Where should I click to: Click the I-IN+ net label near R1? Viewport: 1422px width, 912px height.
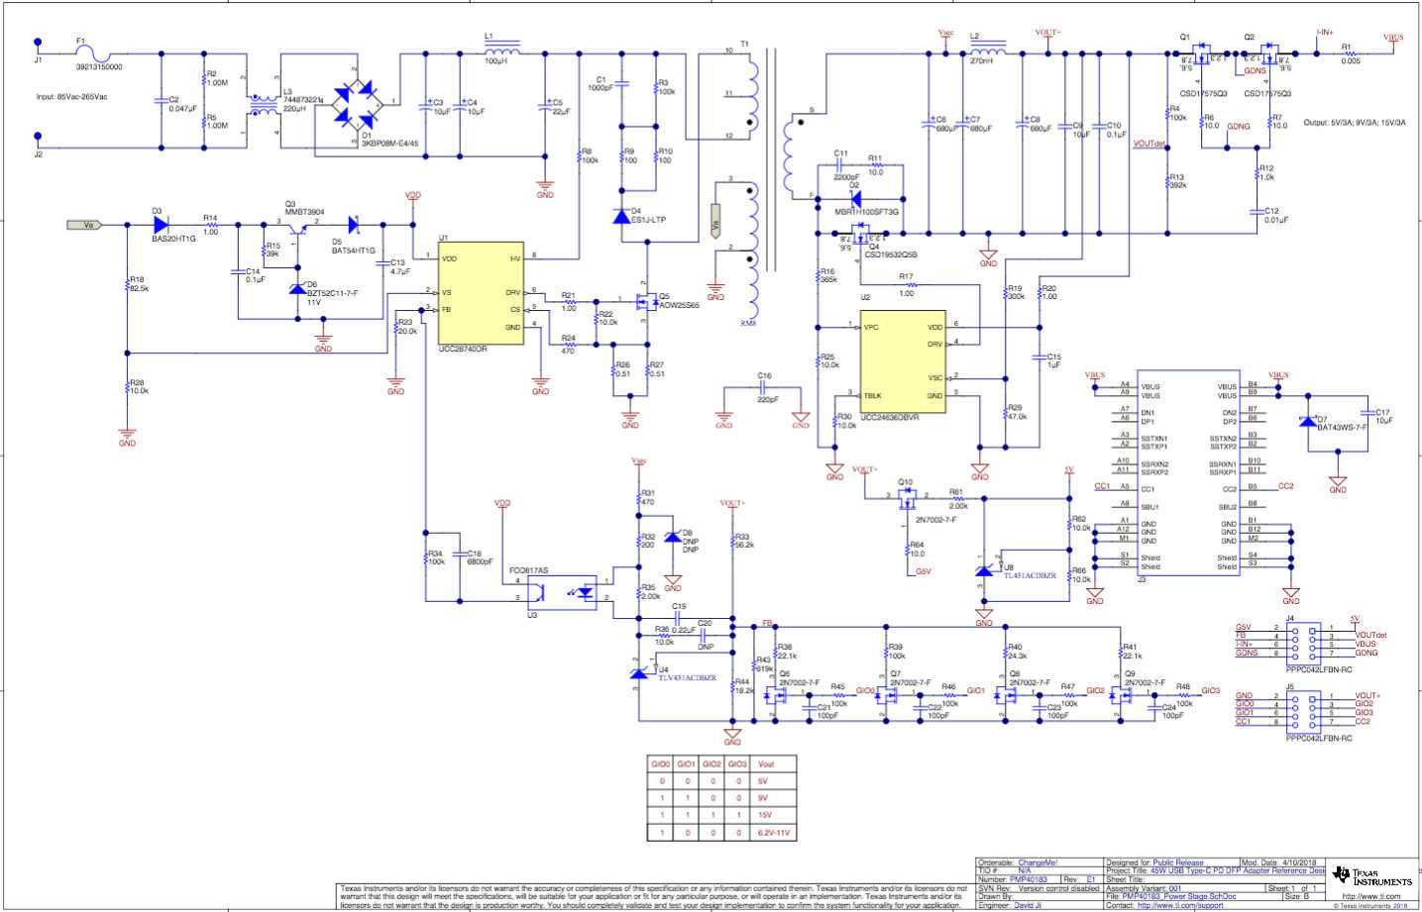[x=1325, y=32]
